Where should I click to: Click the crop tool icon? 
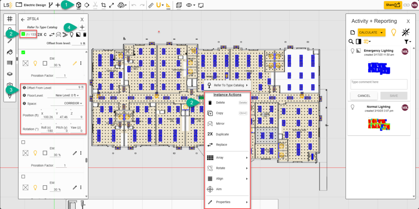click(x=103, y=5)
